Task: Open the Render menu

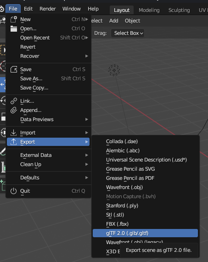Action: pyautogui.click(x=48, y=9)
